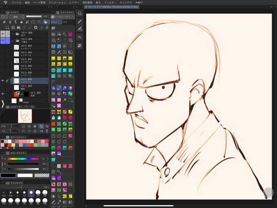Select レイヤー 7 in the layer list
Screen dimensions: 277x208
(x=29, y=47)
